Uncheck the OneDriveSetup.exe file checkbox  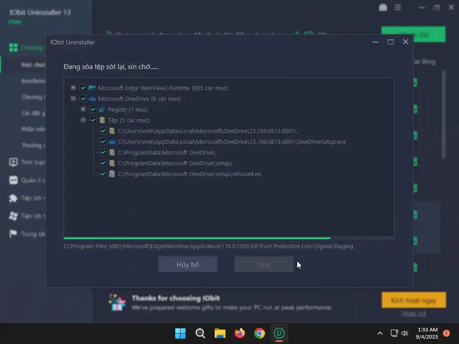(103, 142)
